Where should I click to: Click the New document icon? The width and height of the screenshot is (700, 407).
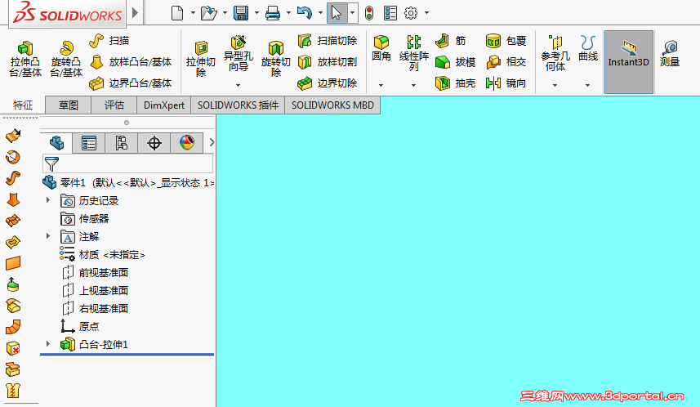click(177, 13)
